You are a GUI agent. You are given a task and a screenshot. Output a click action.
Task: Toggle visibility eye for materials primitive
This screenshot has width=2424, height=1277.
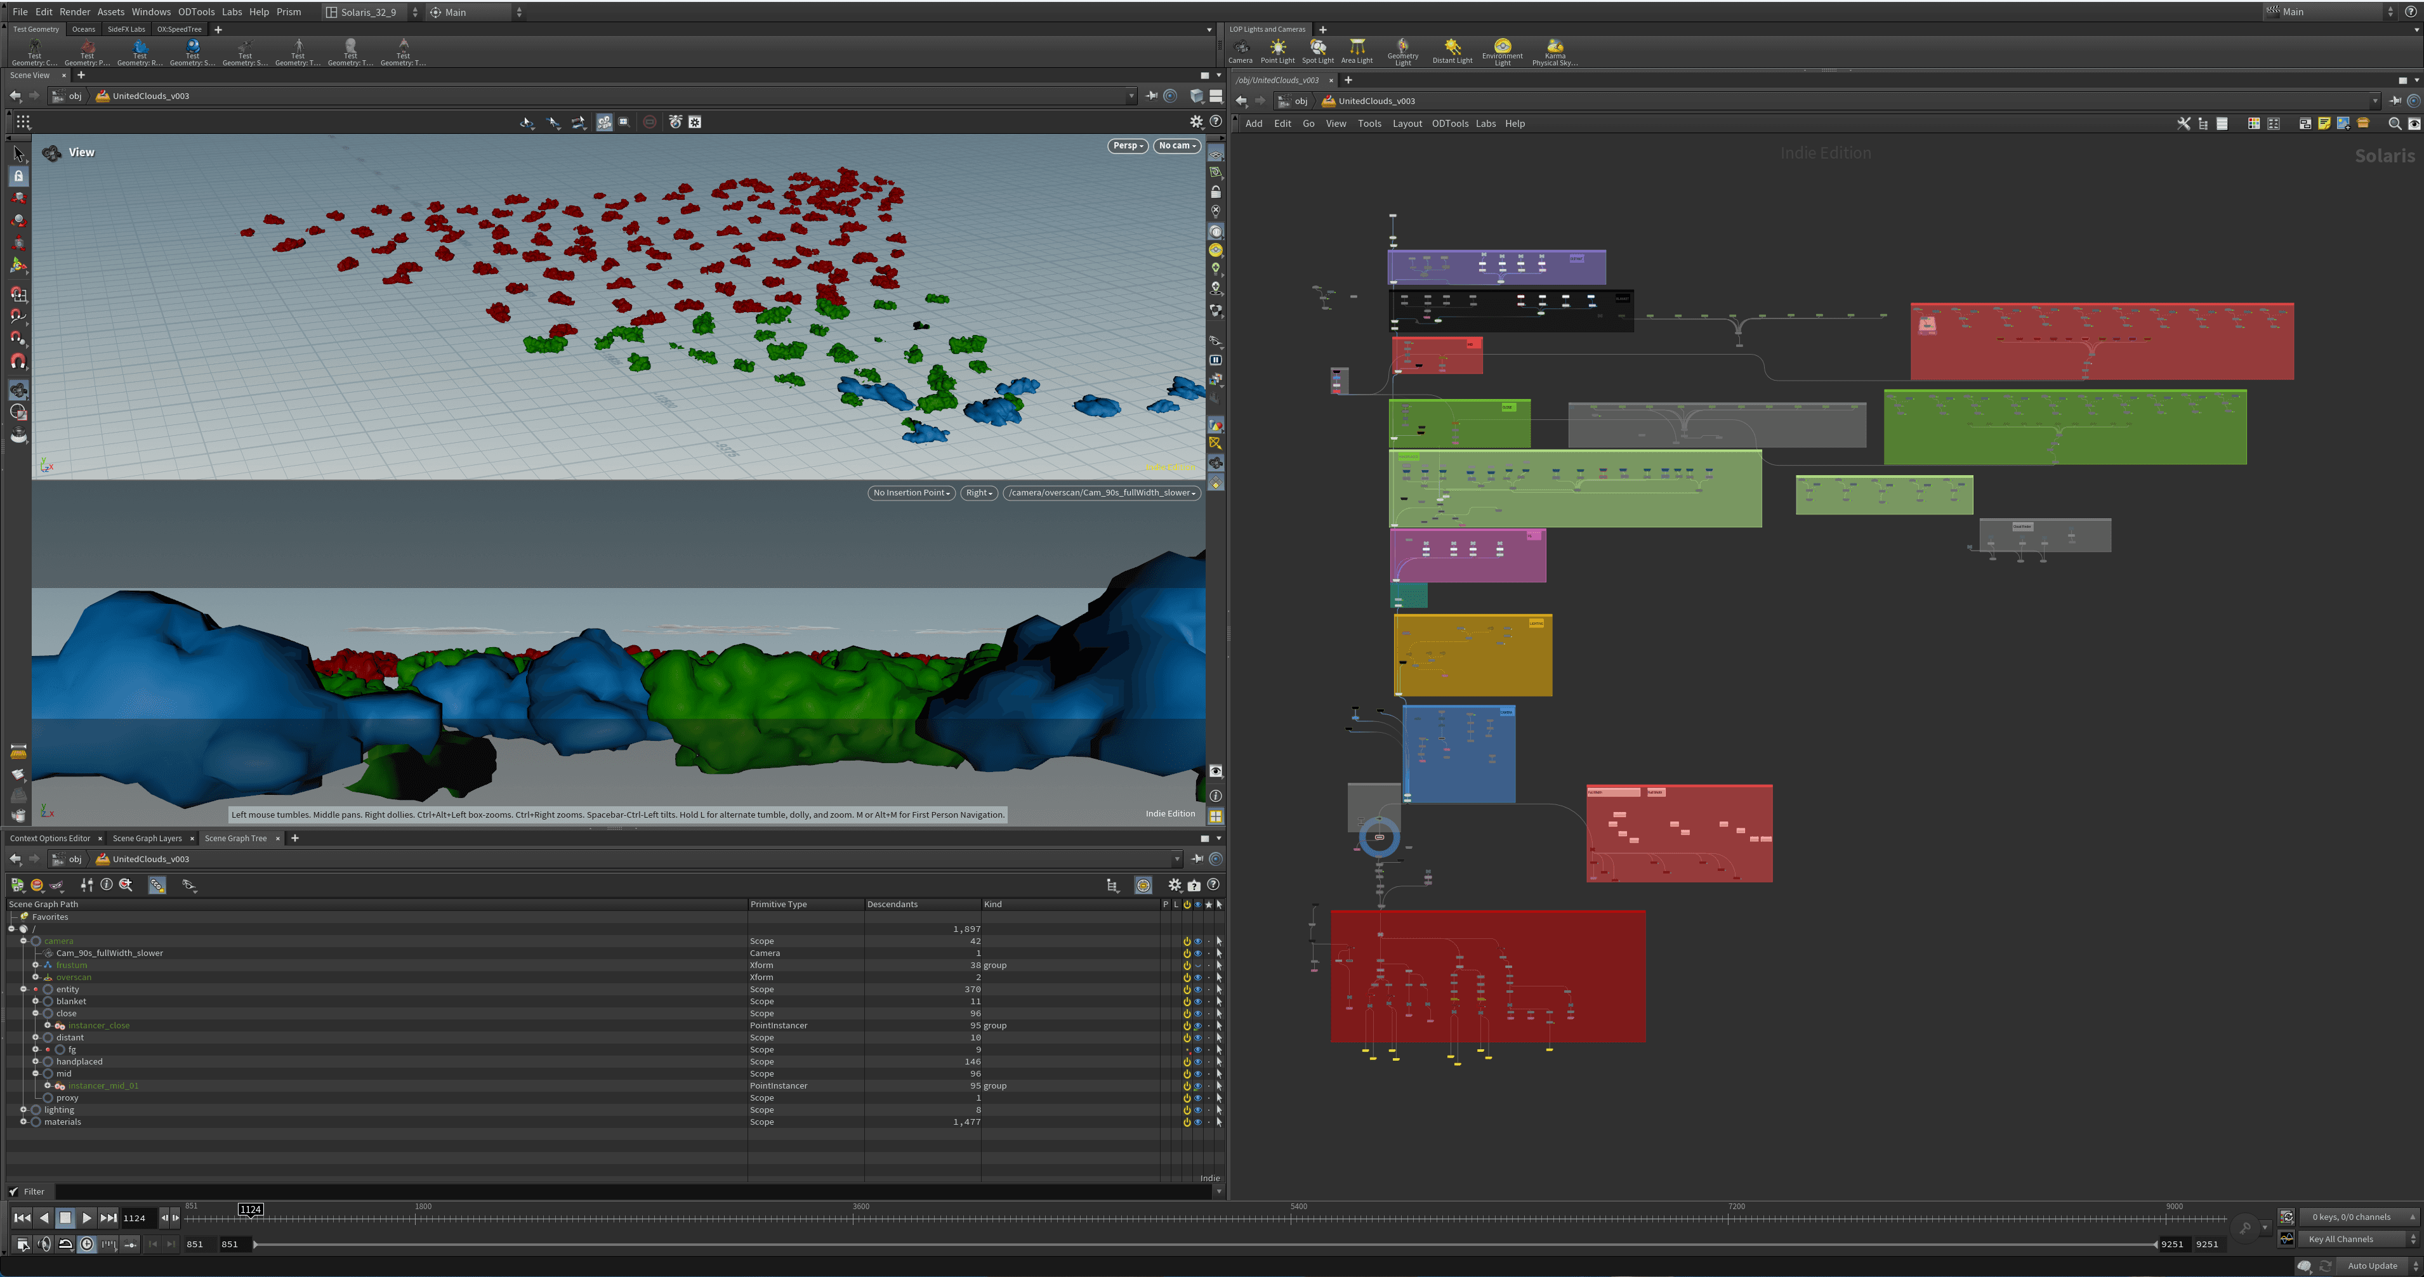tap(1198, 1123)
